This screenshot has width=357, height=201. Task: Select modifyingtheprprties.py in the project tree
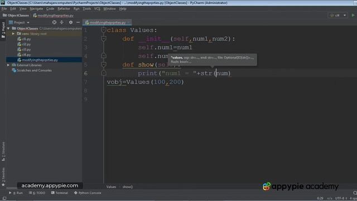pyautogui.click(x=40, y=60)
